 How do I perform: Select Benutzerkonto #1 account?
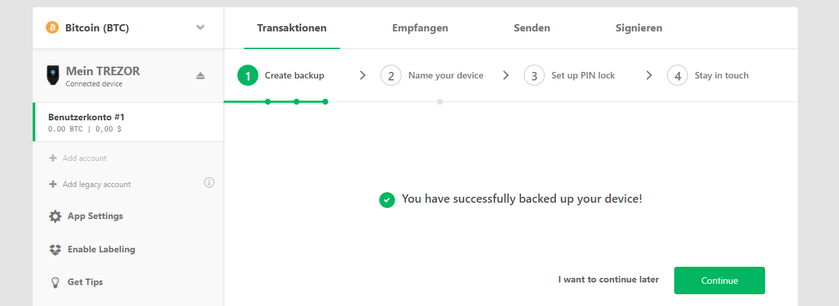pos(128,122)
